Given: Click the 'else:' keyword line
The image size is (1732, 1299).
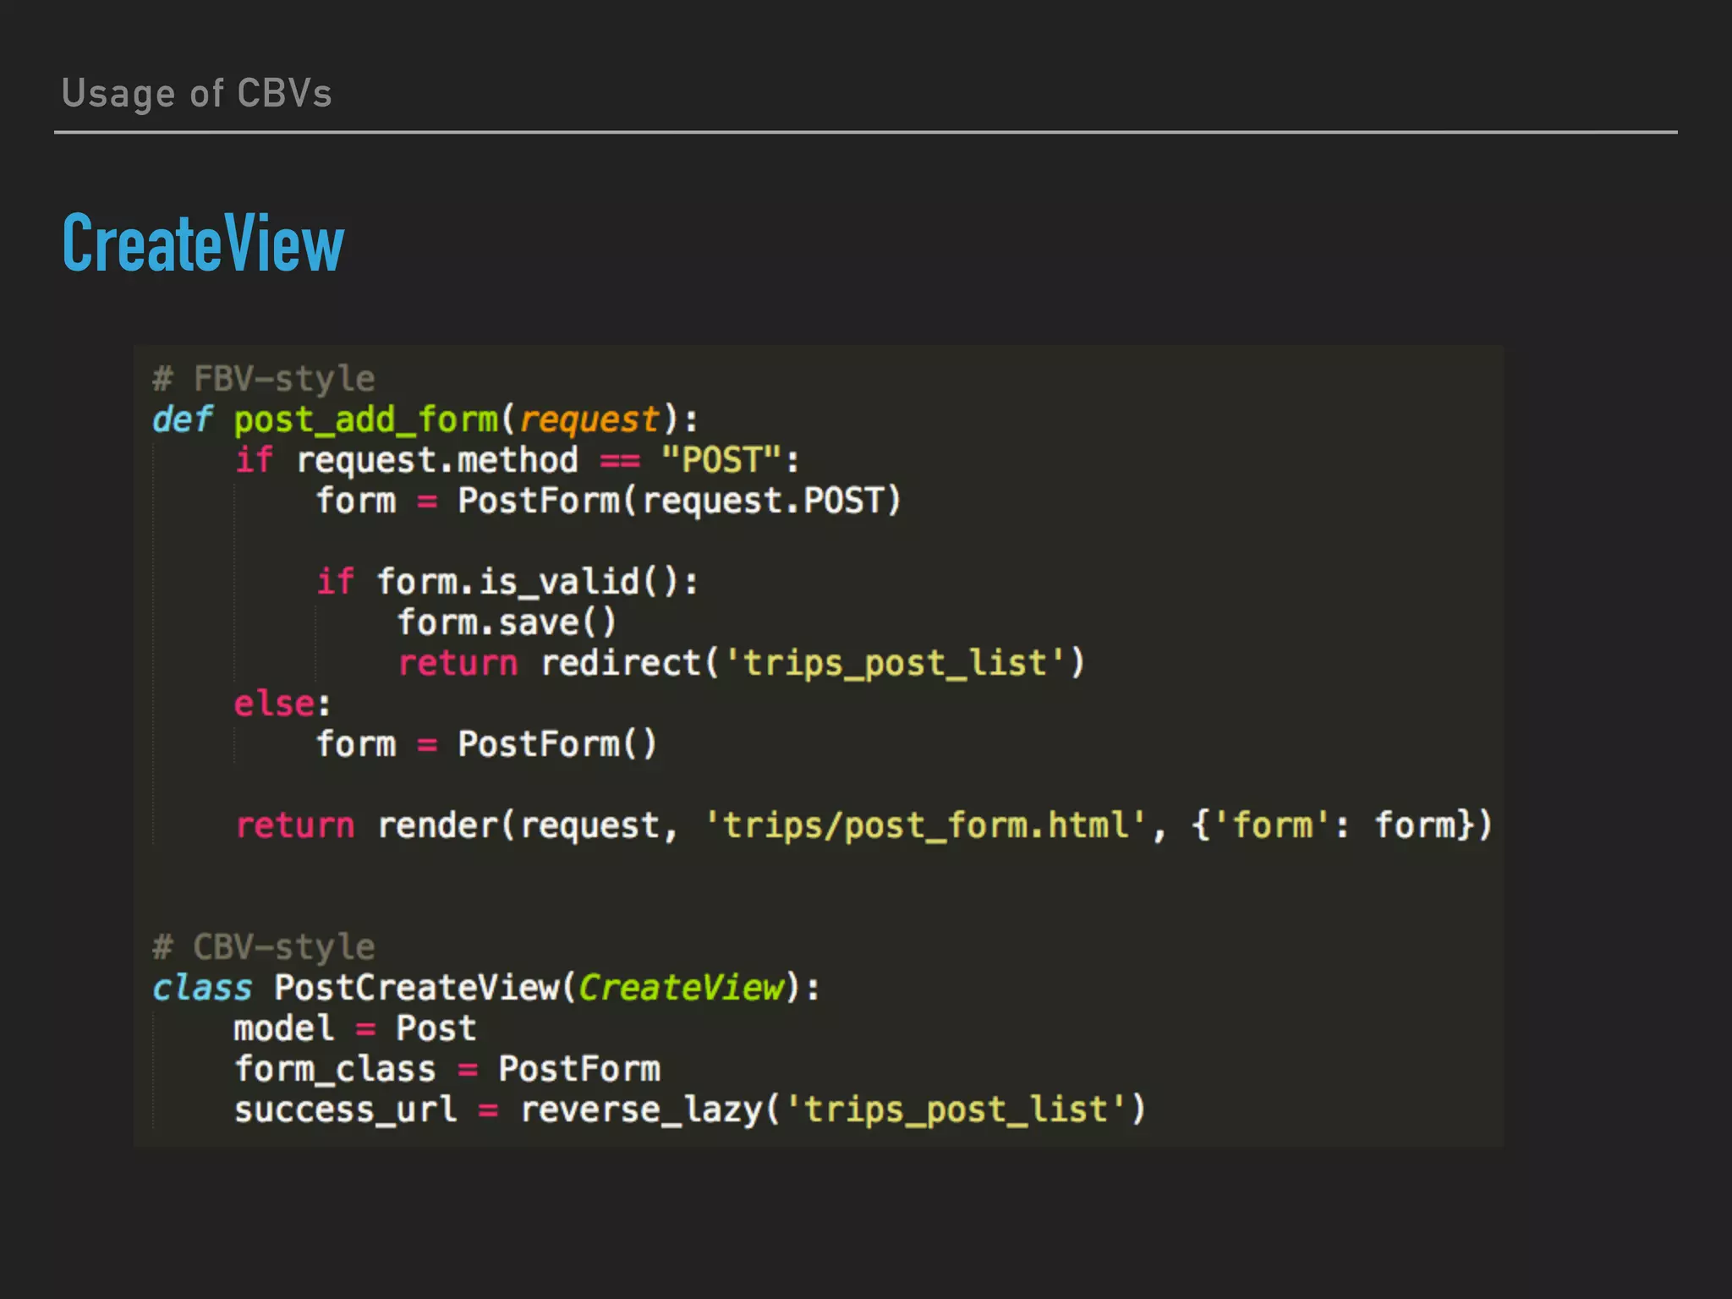Looking at the screenshot, I should pyautogui.click(x=282, y=704).
